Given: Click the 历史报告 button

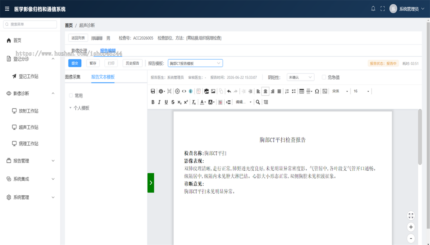Looking at the screenshot, I should pos(133,63).
